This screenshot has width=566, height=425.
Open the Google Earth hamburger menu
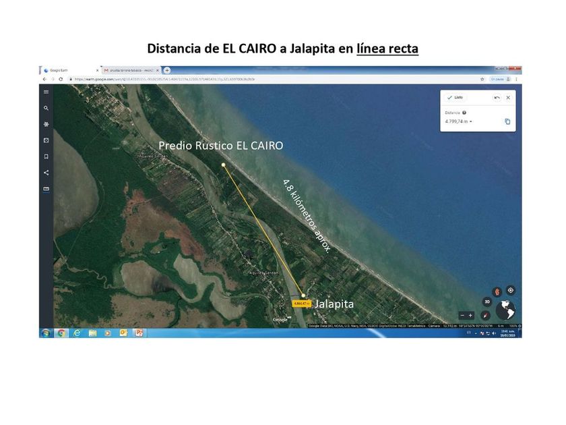click(46, 92)
